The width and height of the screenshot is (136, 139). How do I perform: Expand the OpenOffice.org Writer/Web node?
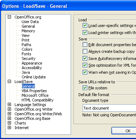(9, 114)
